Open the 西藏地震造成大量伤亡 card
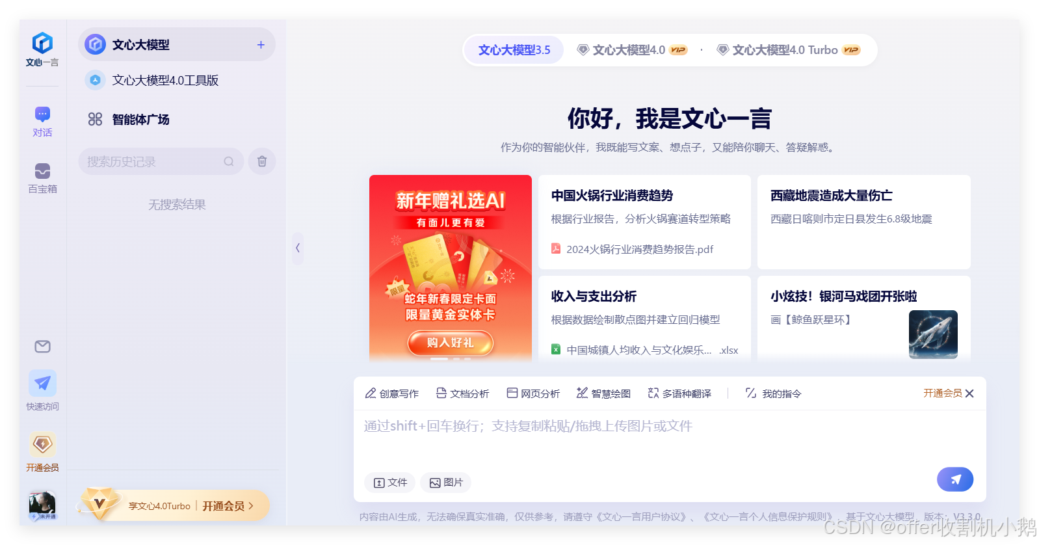Screen dimensions: 1039x545 pos(863,222)
